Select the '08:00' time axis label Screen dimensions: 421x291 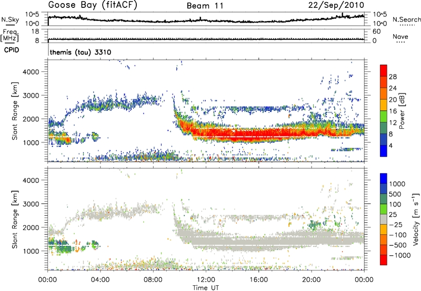pos(153,280)
